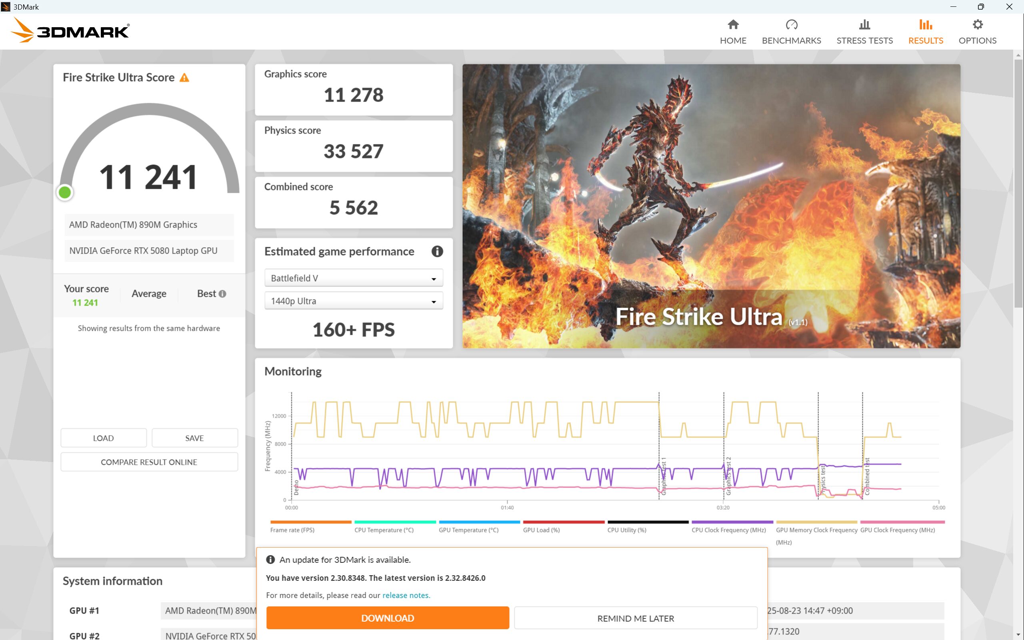Click the Average column label
The height and width of the screenshot is (640, 1024).
149,293
